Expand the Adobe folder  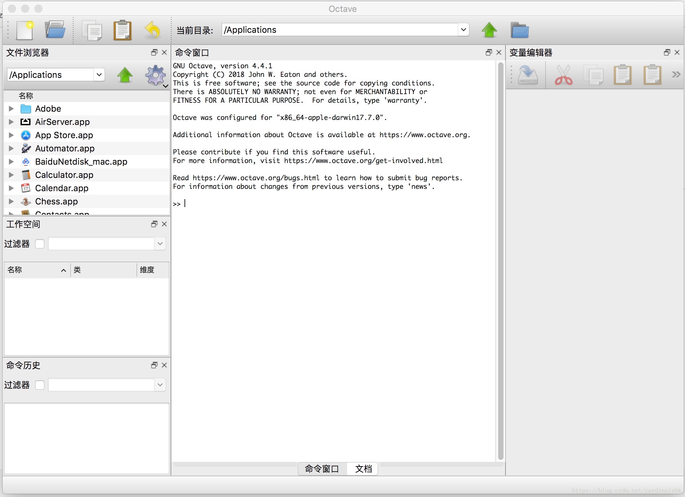tap(11, 109)
